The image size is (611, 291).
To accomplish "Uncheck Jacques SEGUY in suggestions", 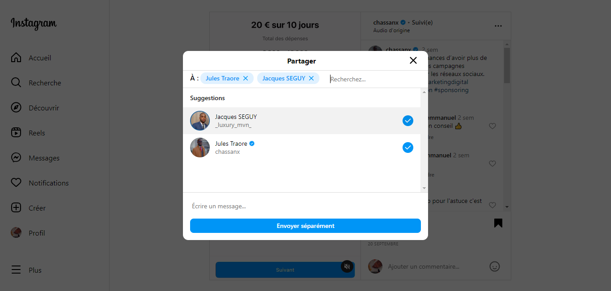I will [x=407, y=121].
